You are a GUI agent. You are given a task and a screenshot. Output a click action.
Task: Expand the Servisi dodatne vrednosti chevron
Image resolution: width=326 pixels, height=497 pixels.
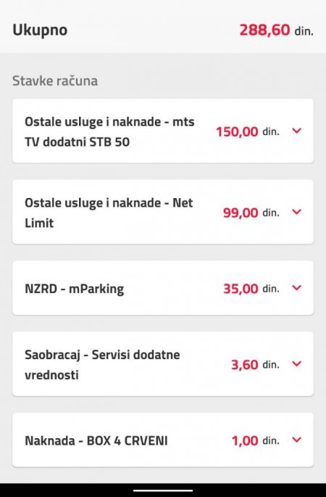(x=296, y=364)
